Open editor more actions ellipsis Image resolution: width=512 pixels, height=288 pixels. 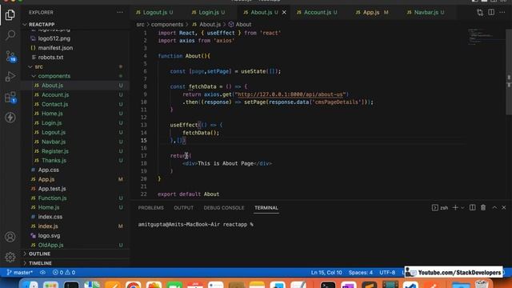click(502, 13)
